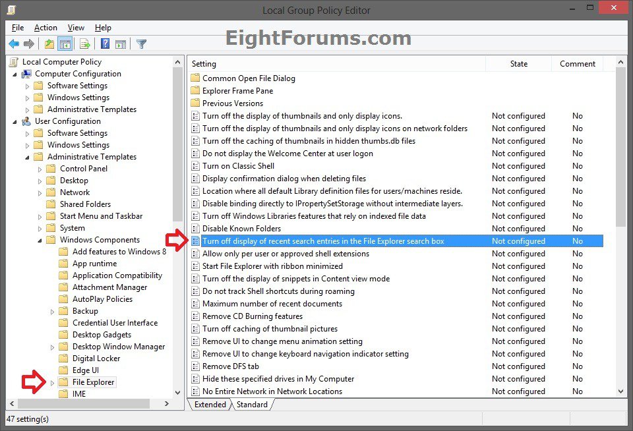Click the folder icon beside Common Open File Dialog
The width and height of the screenshot is (633, 431).
click(195, 78)
